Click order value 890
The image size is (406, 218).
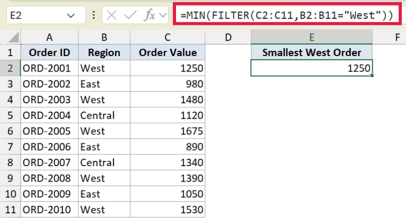click(168, 147)
